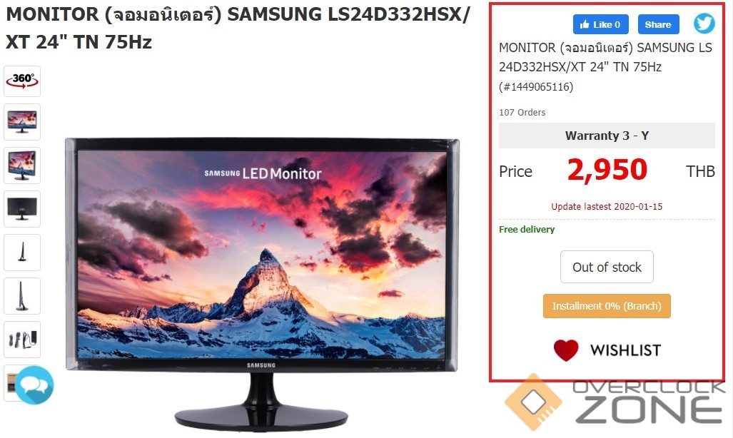Screen dimensions: 733x438
Task: Click the Facebook Share button
Action: [658, 24]
